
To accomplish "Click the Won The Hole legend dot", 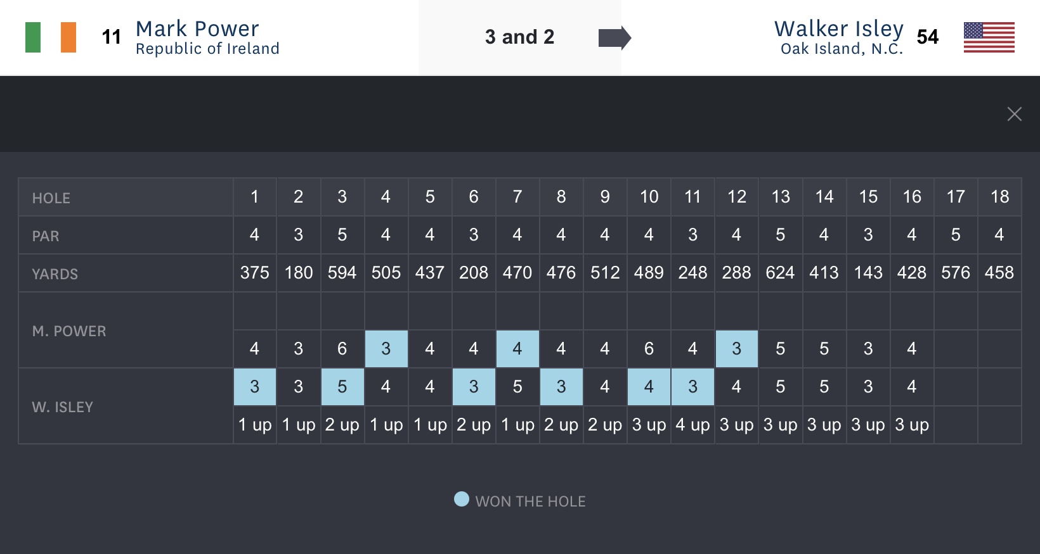I will 462,500.
